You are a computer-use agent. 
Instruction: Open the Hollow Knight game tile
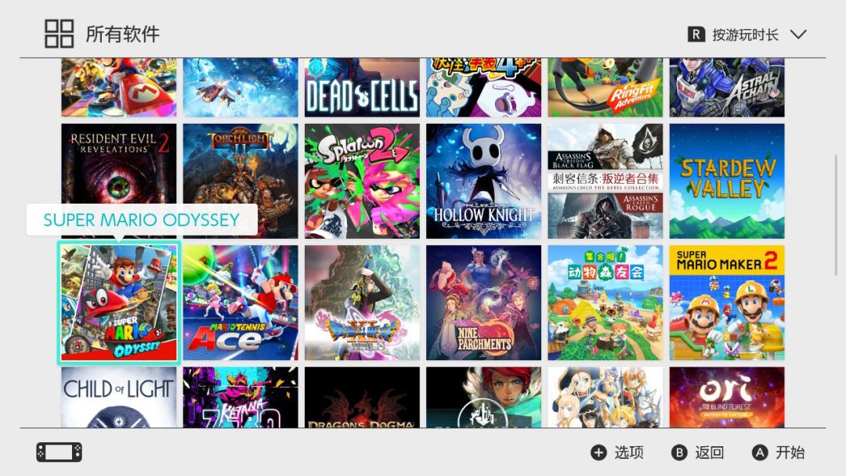coord(483,181)
